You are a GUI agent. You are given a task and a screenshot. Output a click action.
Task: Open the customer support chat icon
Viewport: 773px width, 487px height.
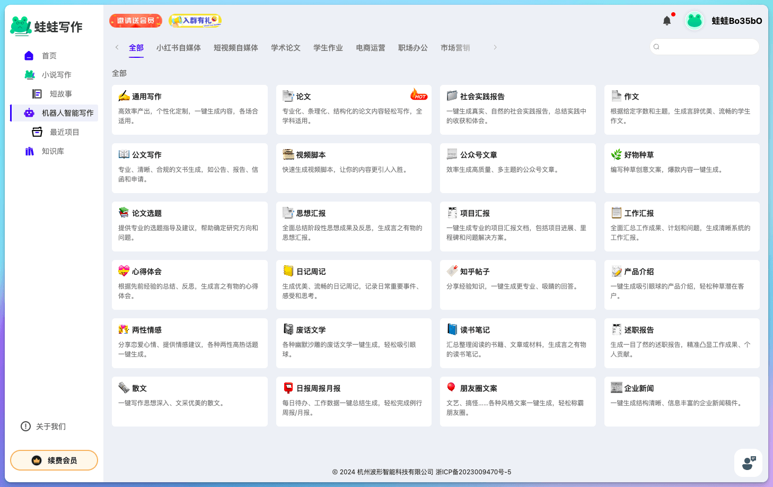749,463
